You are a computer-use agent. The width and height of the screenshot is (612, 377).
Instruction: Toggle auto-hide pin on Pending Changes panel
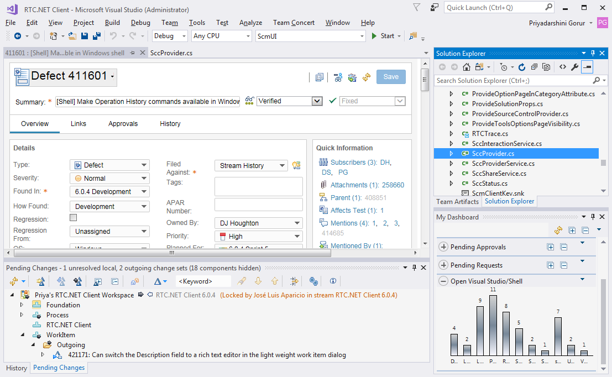coord(414,268)
